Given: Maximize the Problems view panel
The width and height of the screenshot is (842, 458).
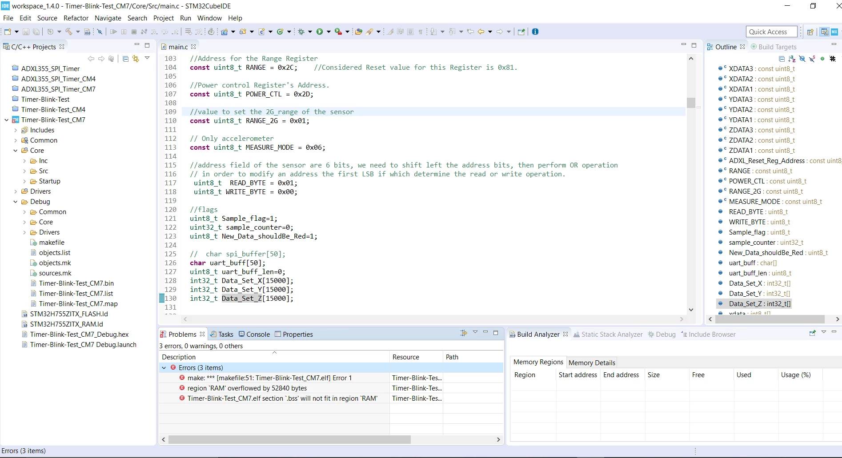Looking at the screenshot, I should [496, 333].
